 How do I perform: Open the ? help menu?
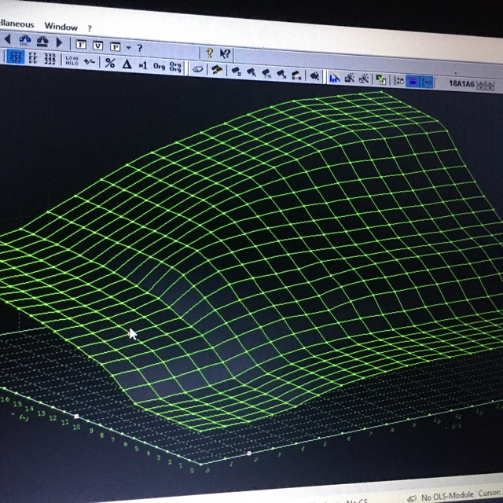pyautogui.click(x=90, y=27)
